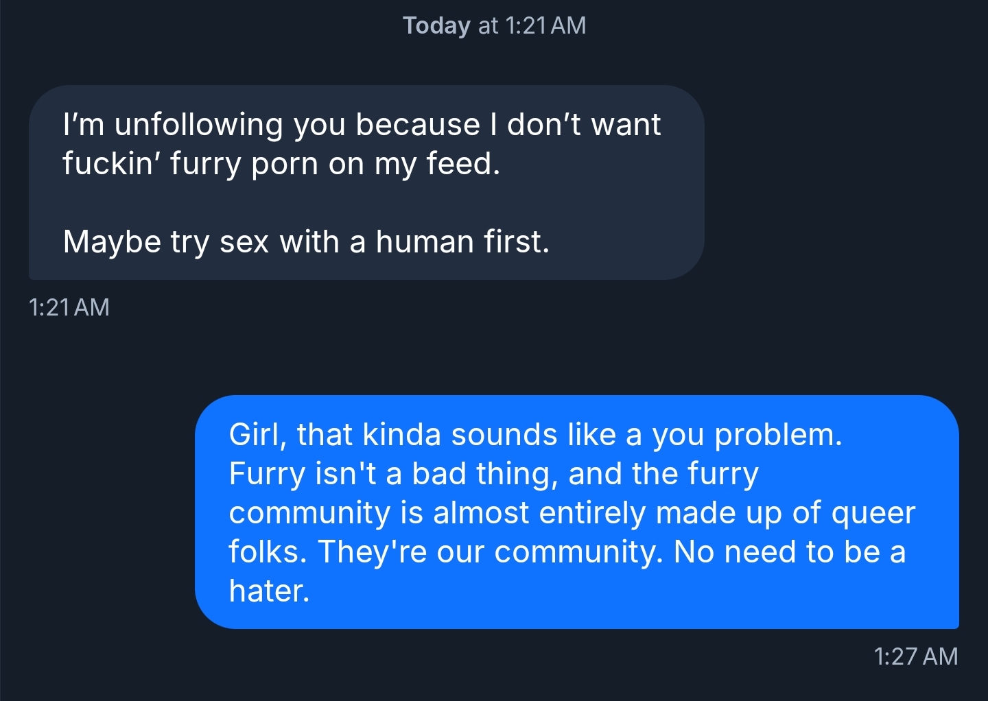Screen dimensions: 988x701
Task: Click the "They're our community." sentence
Action: (x=490, y=552)
